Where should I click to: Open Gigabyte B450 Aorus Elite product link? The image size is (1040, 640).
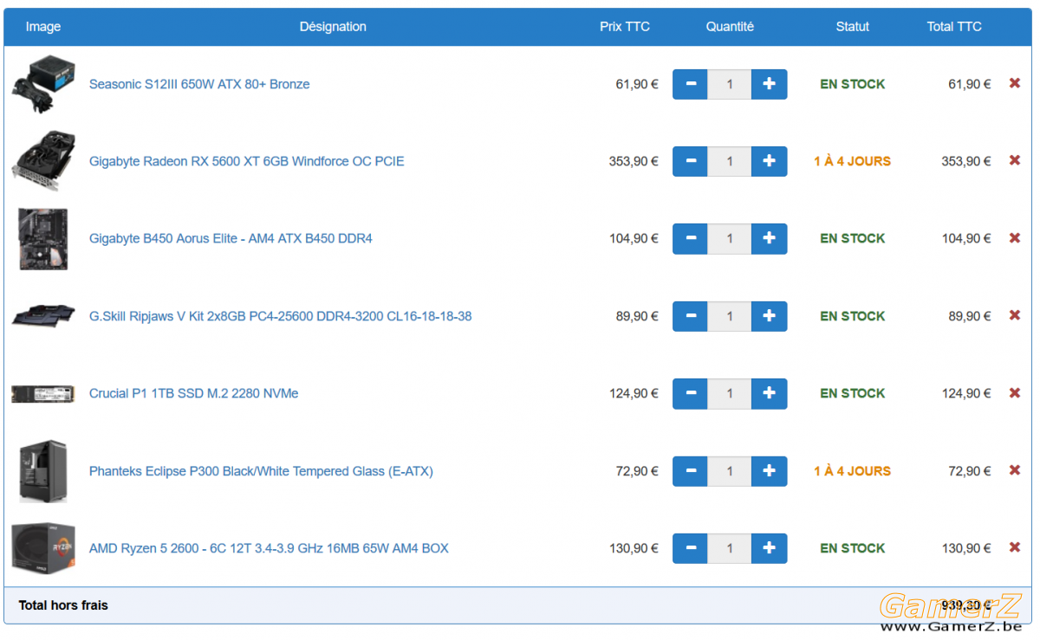(231, 238)
